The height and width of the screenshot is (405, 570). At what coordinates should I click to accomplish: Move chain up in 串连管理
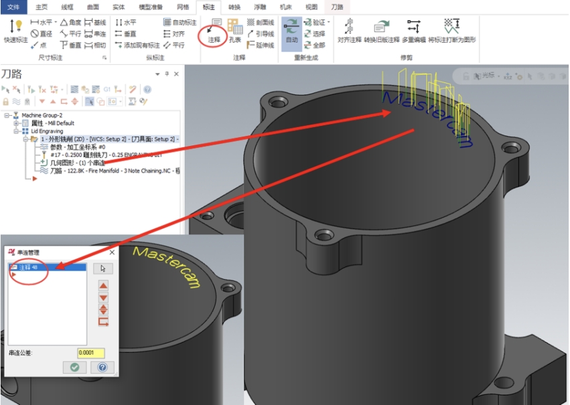(x=103, y=286)
